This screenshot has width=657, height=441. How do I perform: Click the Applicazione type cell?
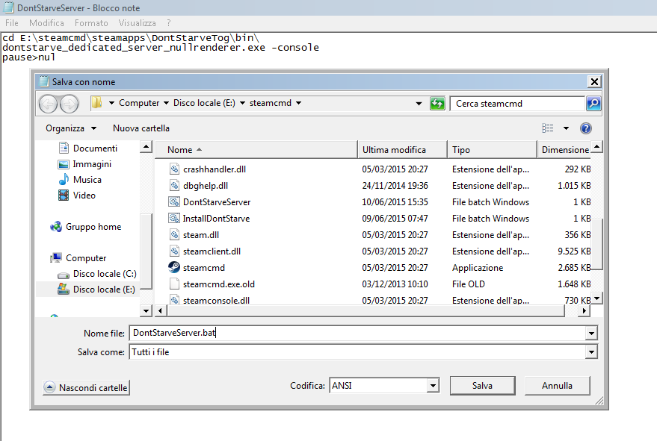478,267
